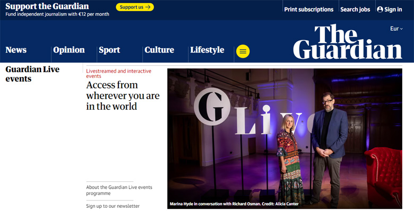Click 'Fund independent journalism with €12 per month'
Image resolution: width=414 pixels, height=211 pixels.
pyautogui.click(x=57, y=14)
